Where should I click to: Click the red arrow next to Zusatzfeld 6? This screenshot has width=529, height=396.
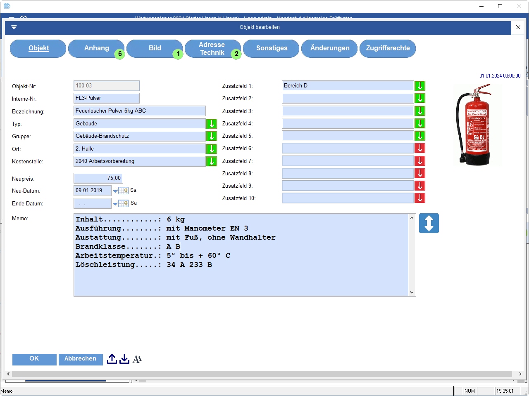click(x=420, y=148)
